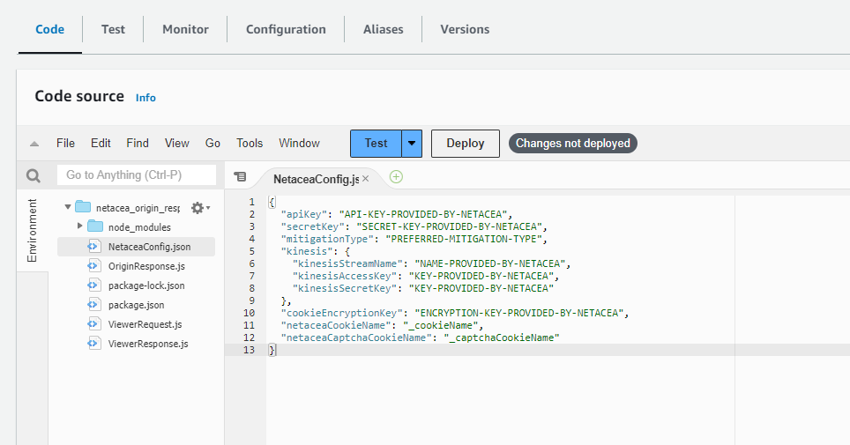850x445 pixels.
Task: Open the Test button dropdown arrow
Action: (412, 144)
